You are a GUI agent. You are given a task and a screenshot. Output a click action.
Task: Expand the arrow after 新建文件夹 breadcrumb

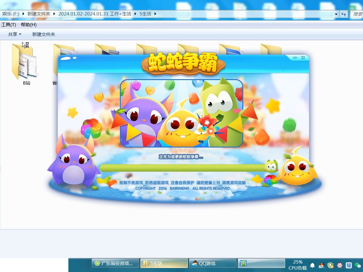click(x=54, y=14)
